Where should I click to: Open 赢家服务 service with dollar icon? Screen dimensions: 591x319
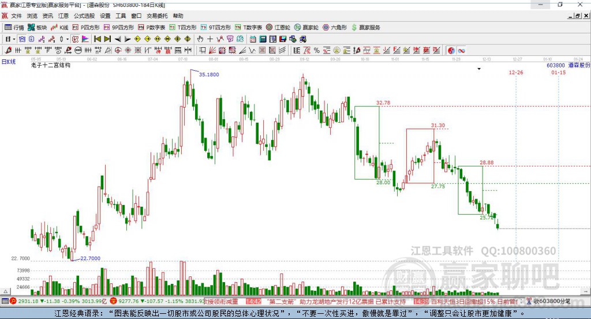(x=365, y=28)
